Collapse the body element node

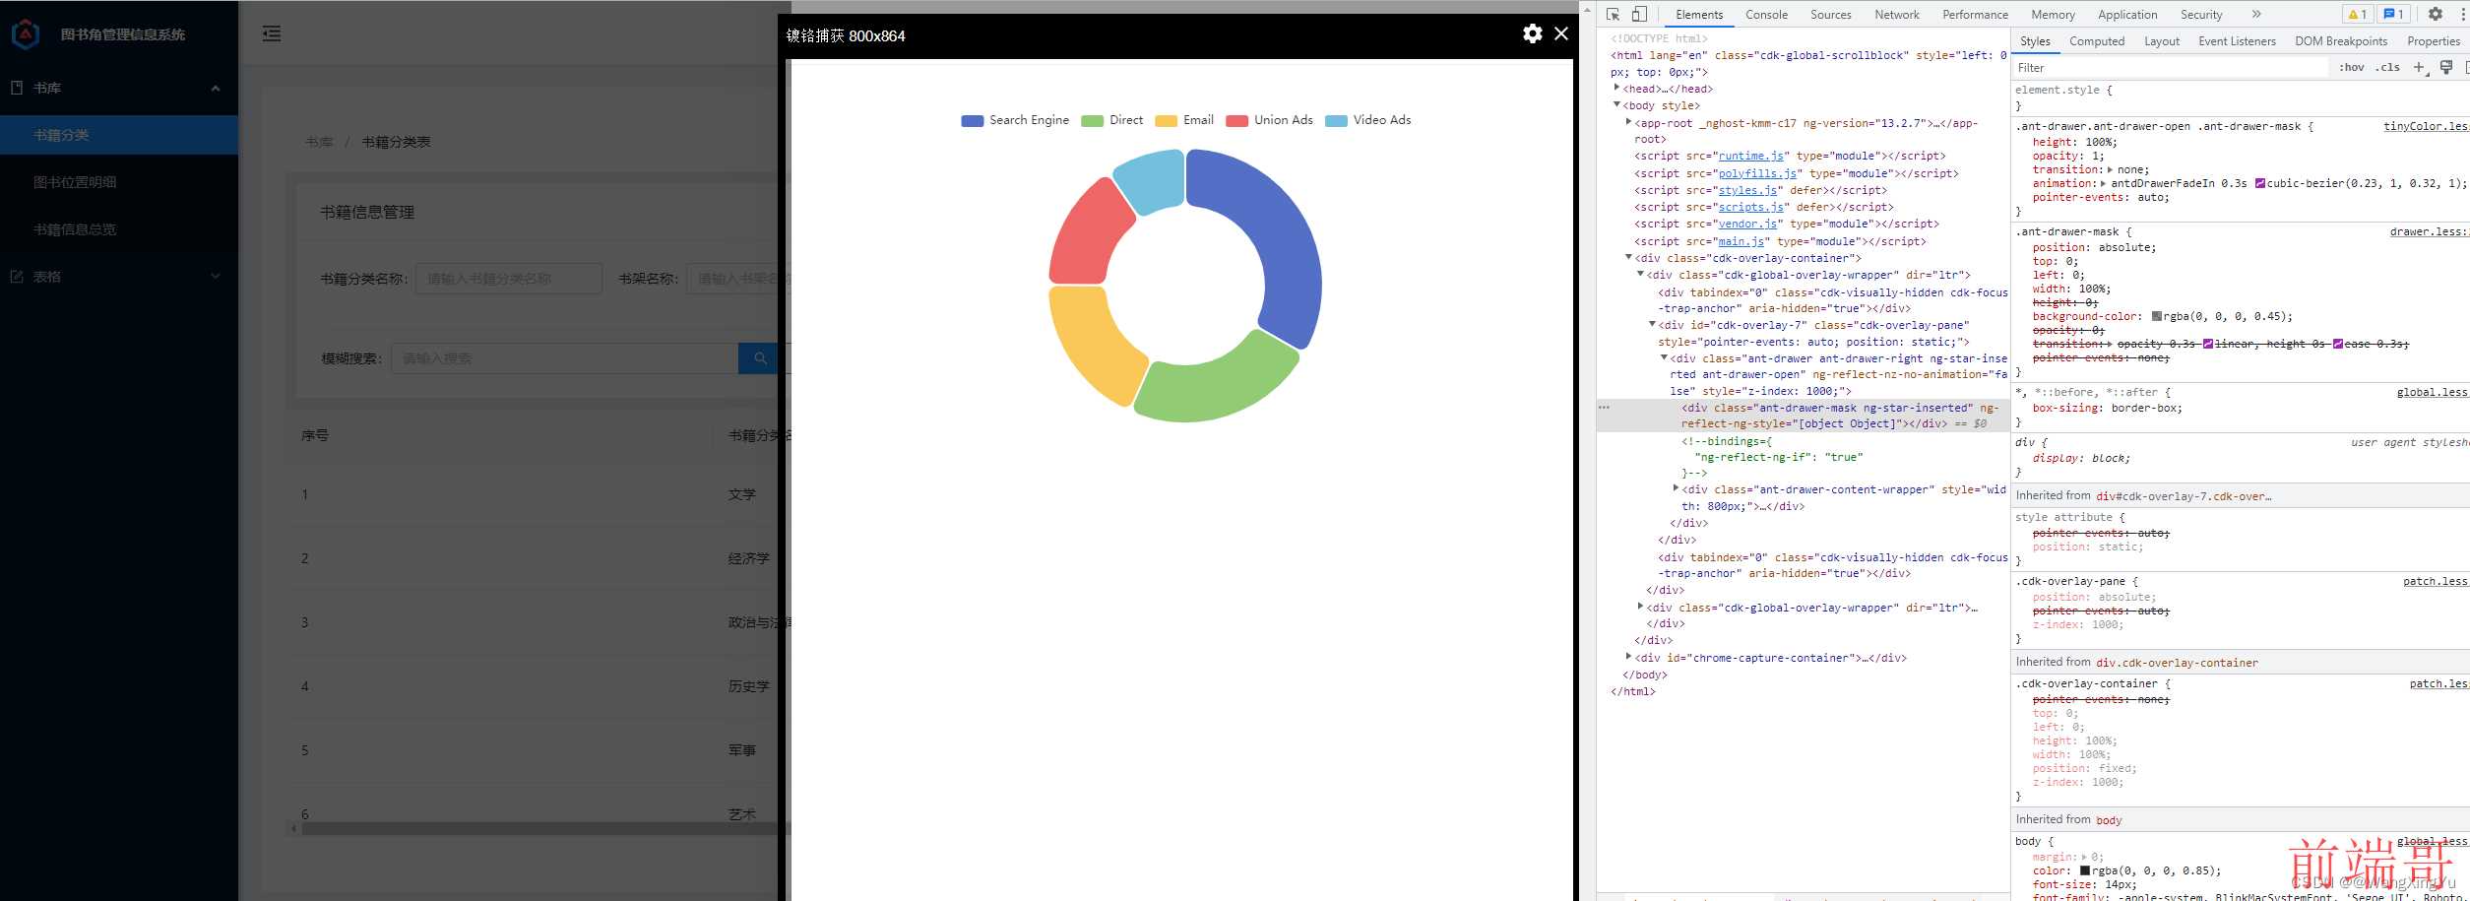(1616, 104)
